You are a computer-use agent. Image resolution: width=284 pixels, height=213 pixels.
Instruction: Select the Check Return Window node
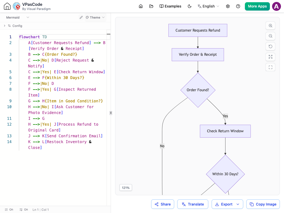pos(225,131)
